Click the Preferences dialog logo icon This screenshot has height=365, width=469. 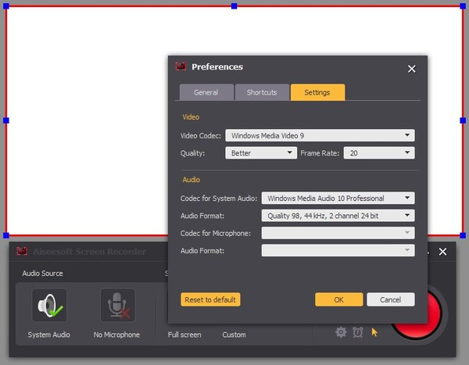click(x=181, y=67)
